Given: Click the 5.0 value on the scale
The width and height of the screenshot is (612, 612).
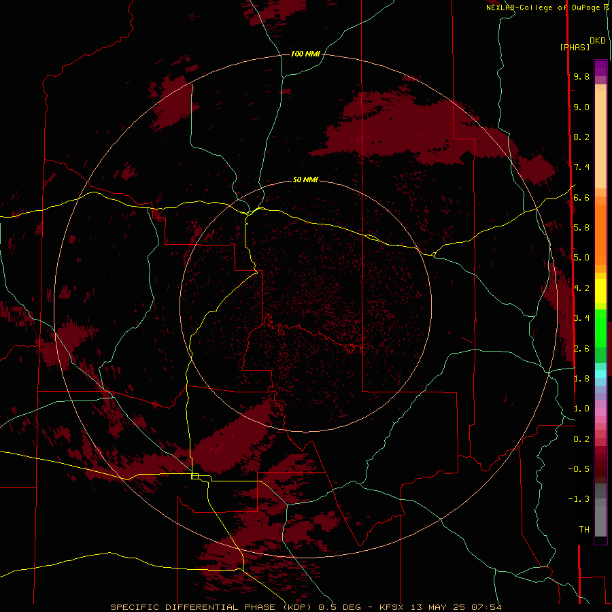Looking at the screenshot, I should pyautogui.click(x=581, y=258).
